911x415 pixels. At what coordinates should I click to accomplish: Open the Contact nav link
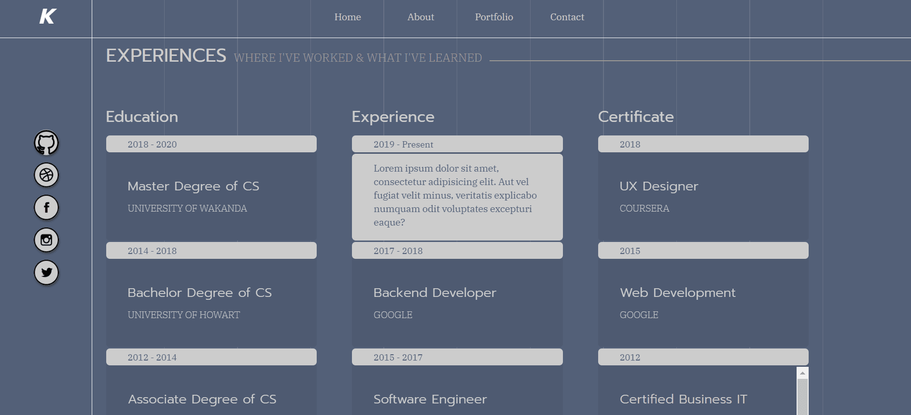coord(567,17)
